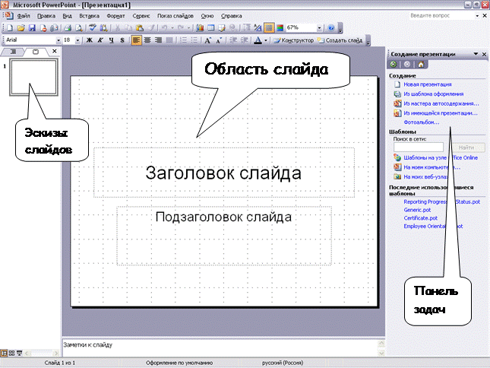
Task: Toggle align right button
Action: tap(158, 40)
